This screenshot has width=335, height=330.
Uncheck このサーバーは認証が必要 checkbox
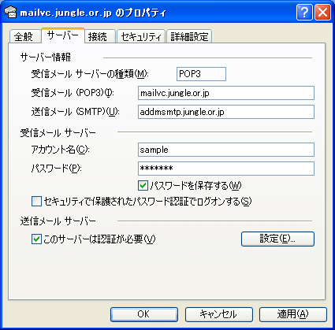[36, 239]
